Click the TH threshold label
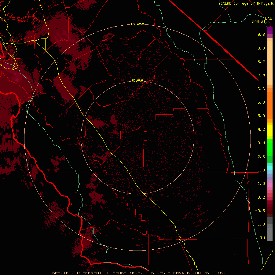The image size is (275, 275). (262, 238)
